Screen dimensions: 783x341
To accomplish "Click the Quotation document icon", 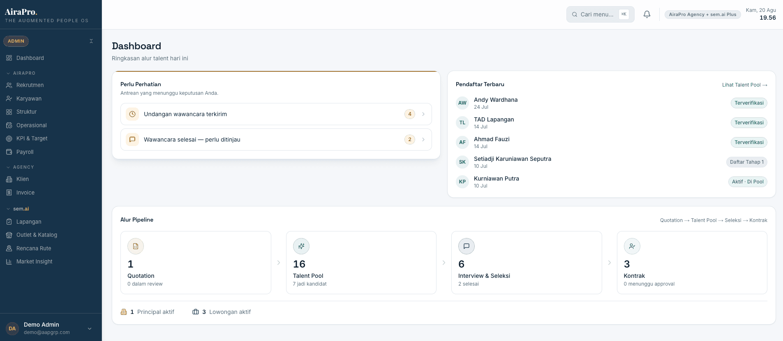I will pyautogui.click(x=136, y=246).
